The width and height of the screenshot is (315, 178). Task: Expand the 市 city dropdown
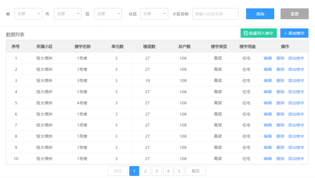[68, 14]
